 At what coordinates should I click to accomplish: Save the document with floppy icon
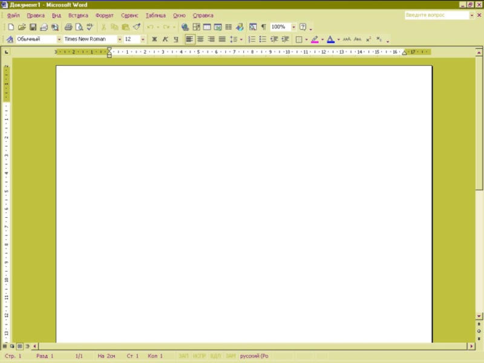click(x=33, y=27)
